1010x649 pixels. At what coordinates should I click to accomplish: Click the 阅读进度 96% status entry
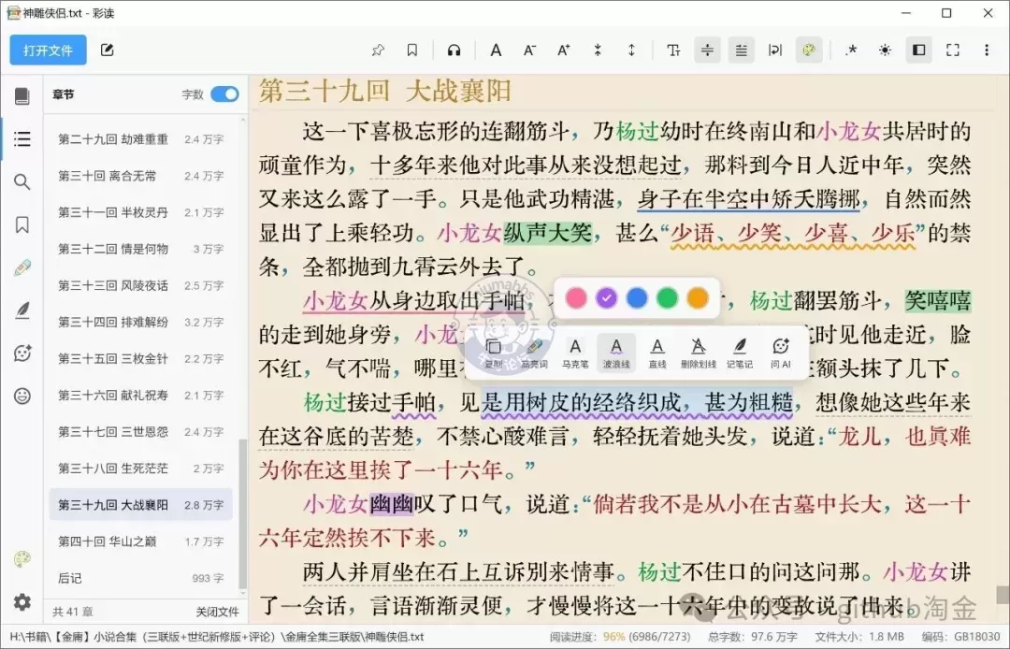click(x=620, y=637)
